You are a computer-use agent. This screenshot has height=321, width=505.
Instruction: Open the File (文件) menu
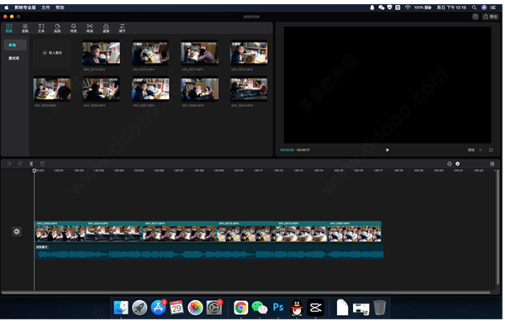45,8
